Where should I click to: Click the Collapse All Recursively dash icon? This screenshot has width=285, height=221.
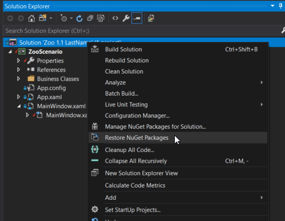(95, 160)
